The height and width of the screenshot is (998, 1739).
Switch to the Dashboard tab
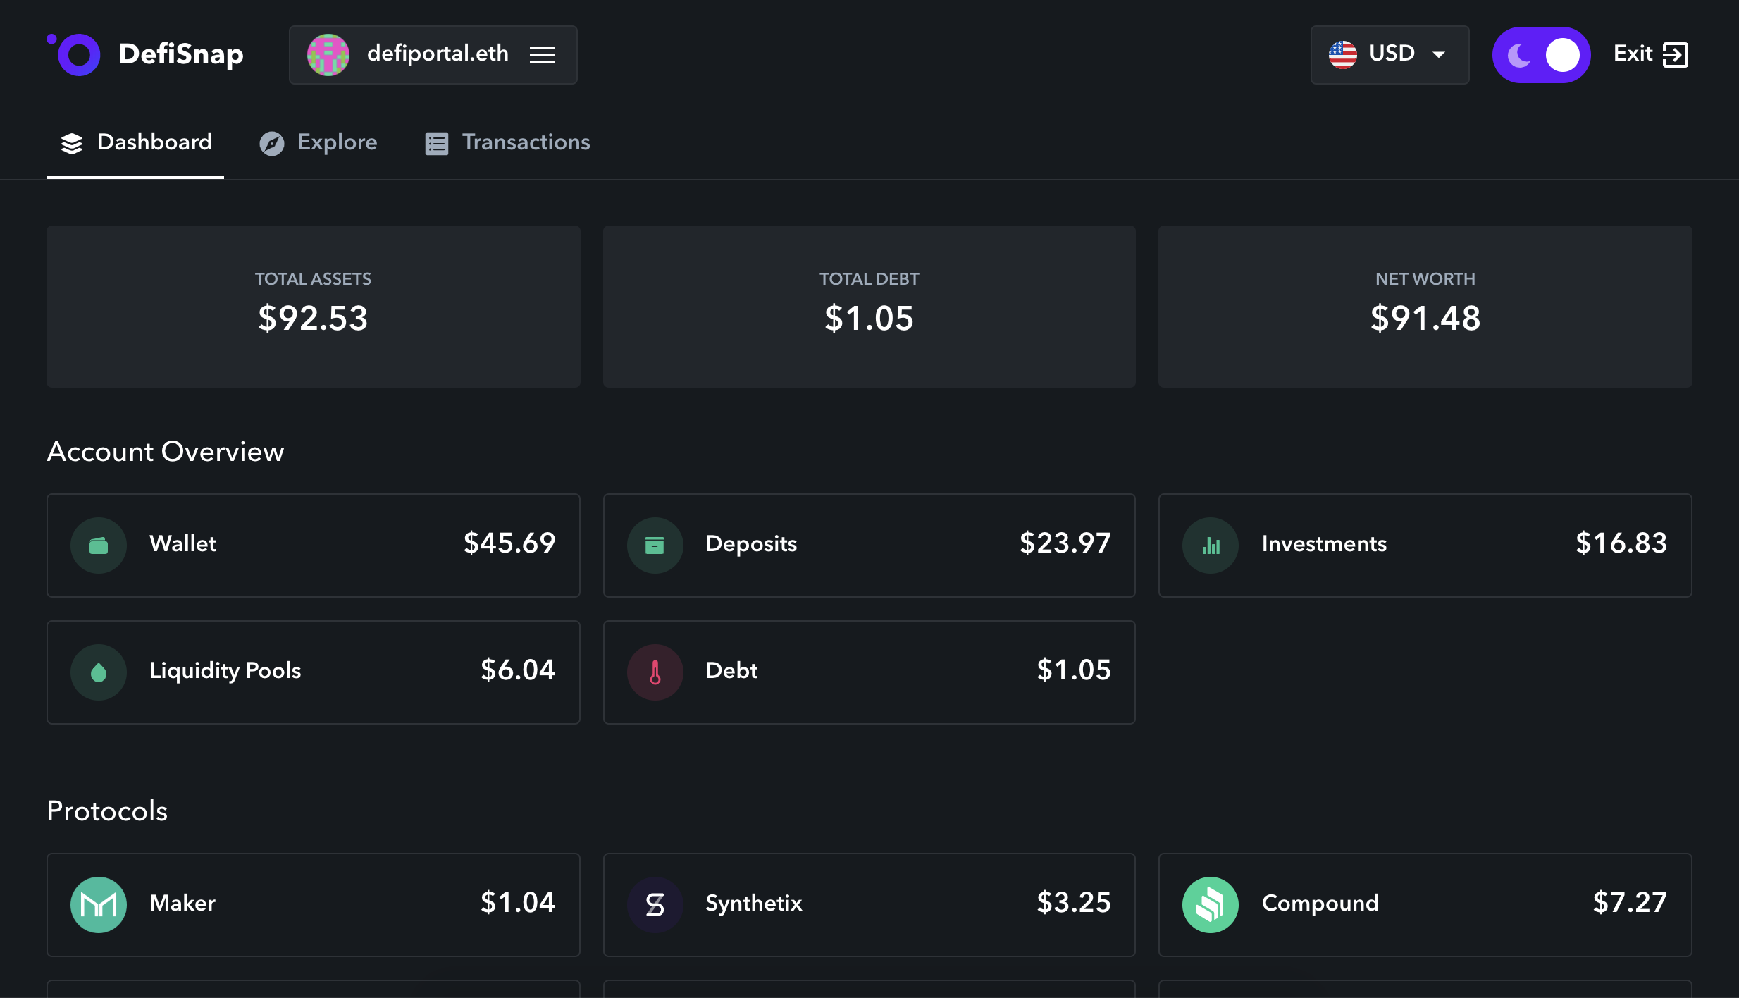coord(135,142)
